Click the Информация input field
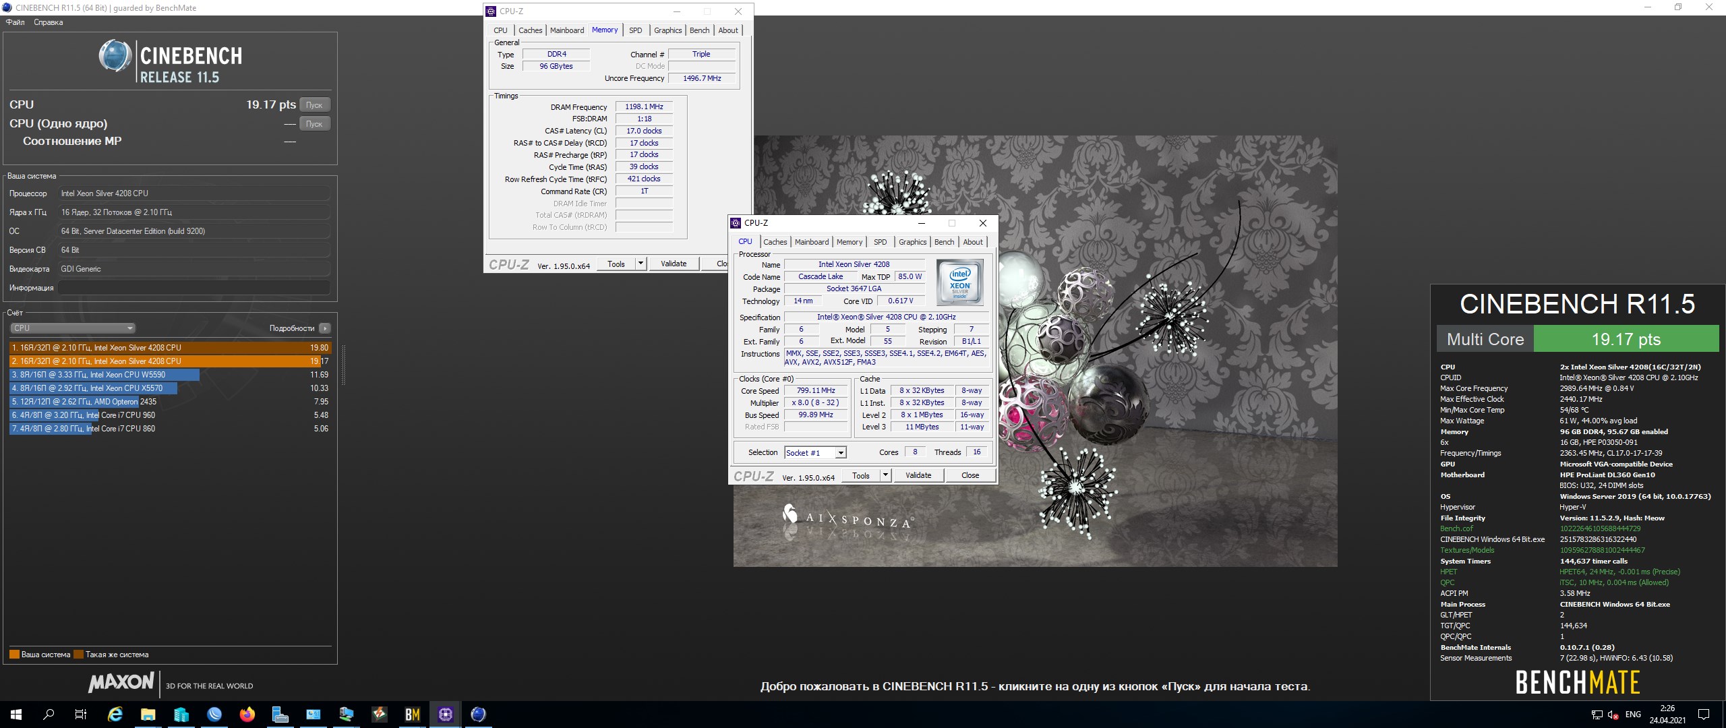This screenshot has width=1726, height=728. click(x=194, y=288)
